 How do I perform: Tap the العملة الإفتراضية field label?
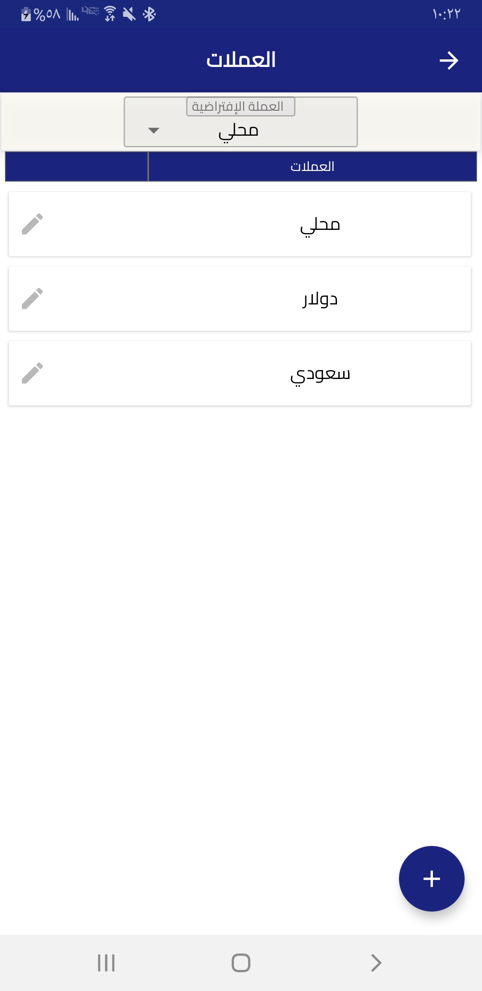pyautogui.click(x=240, y=107)
